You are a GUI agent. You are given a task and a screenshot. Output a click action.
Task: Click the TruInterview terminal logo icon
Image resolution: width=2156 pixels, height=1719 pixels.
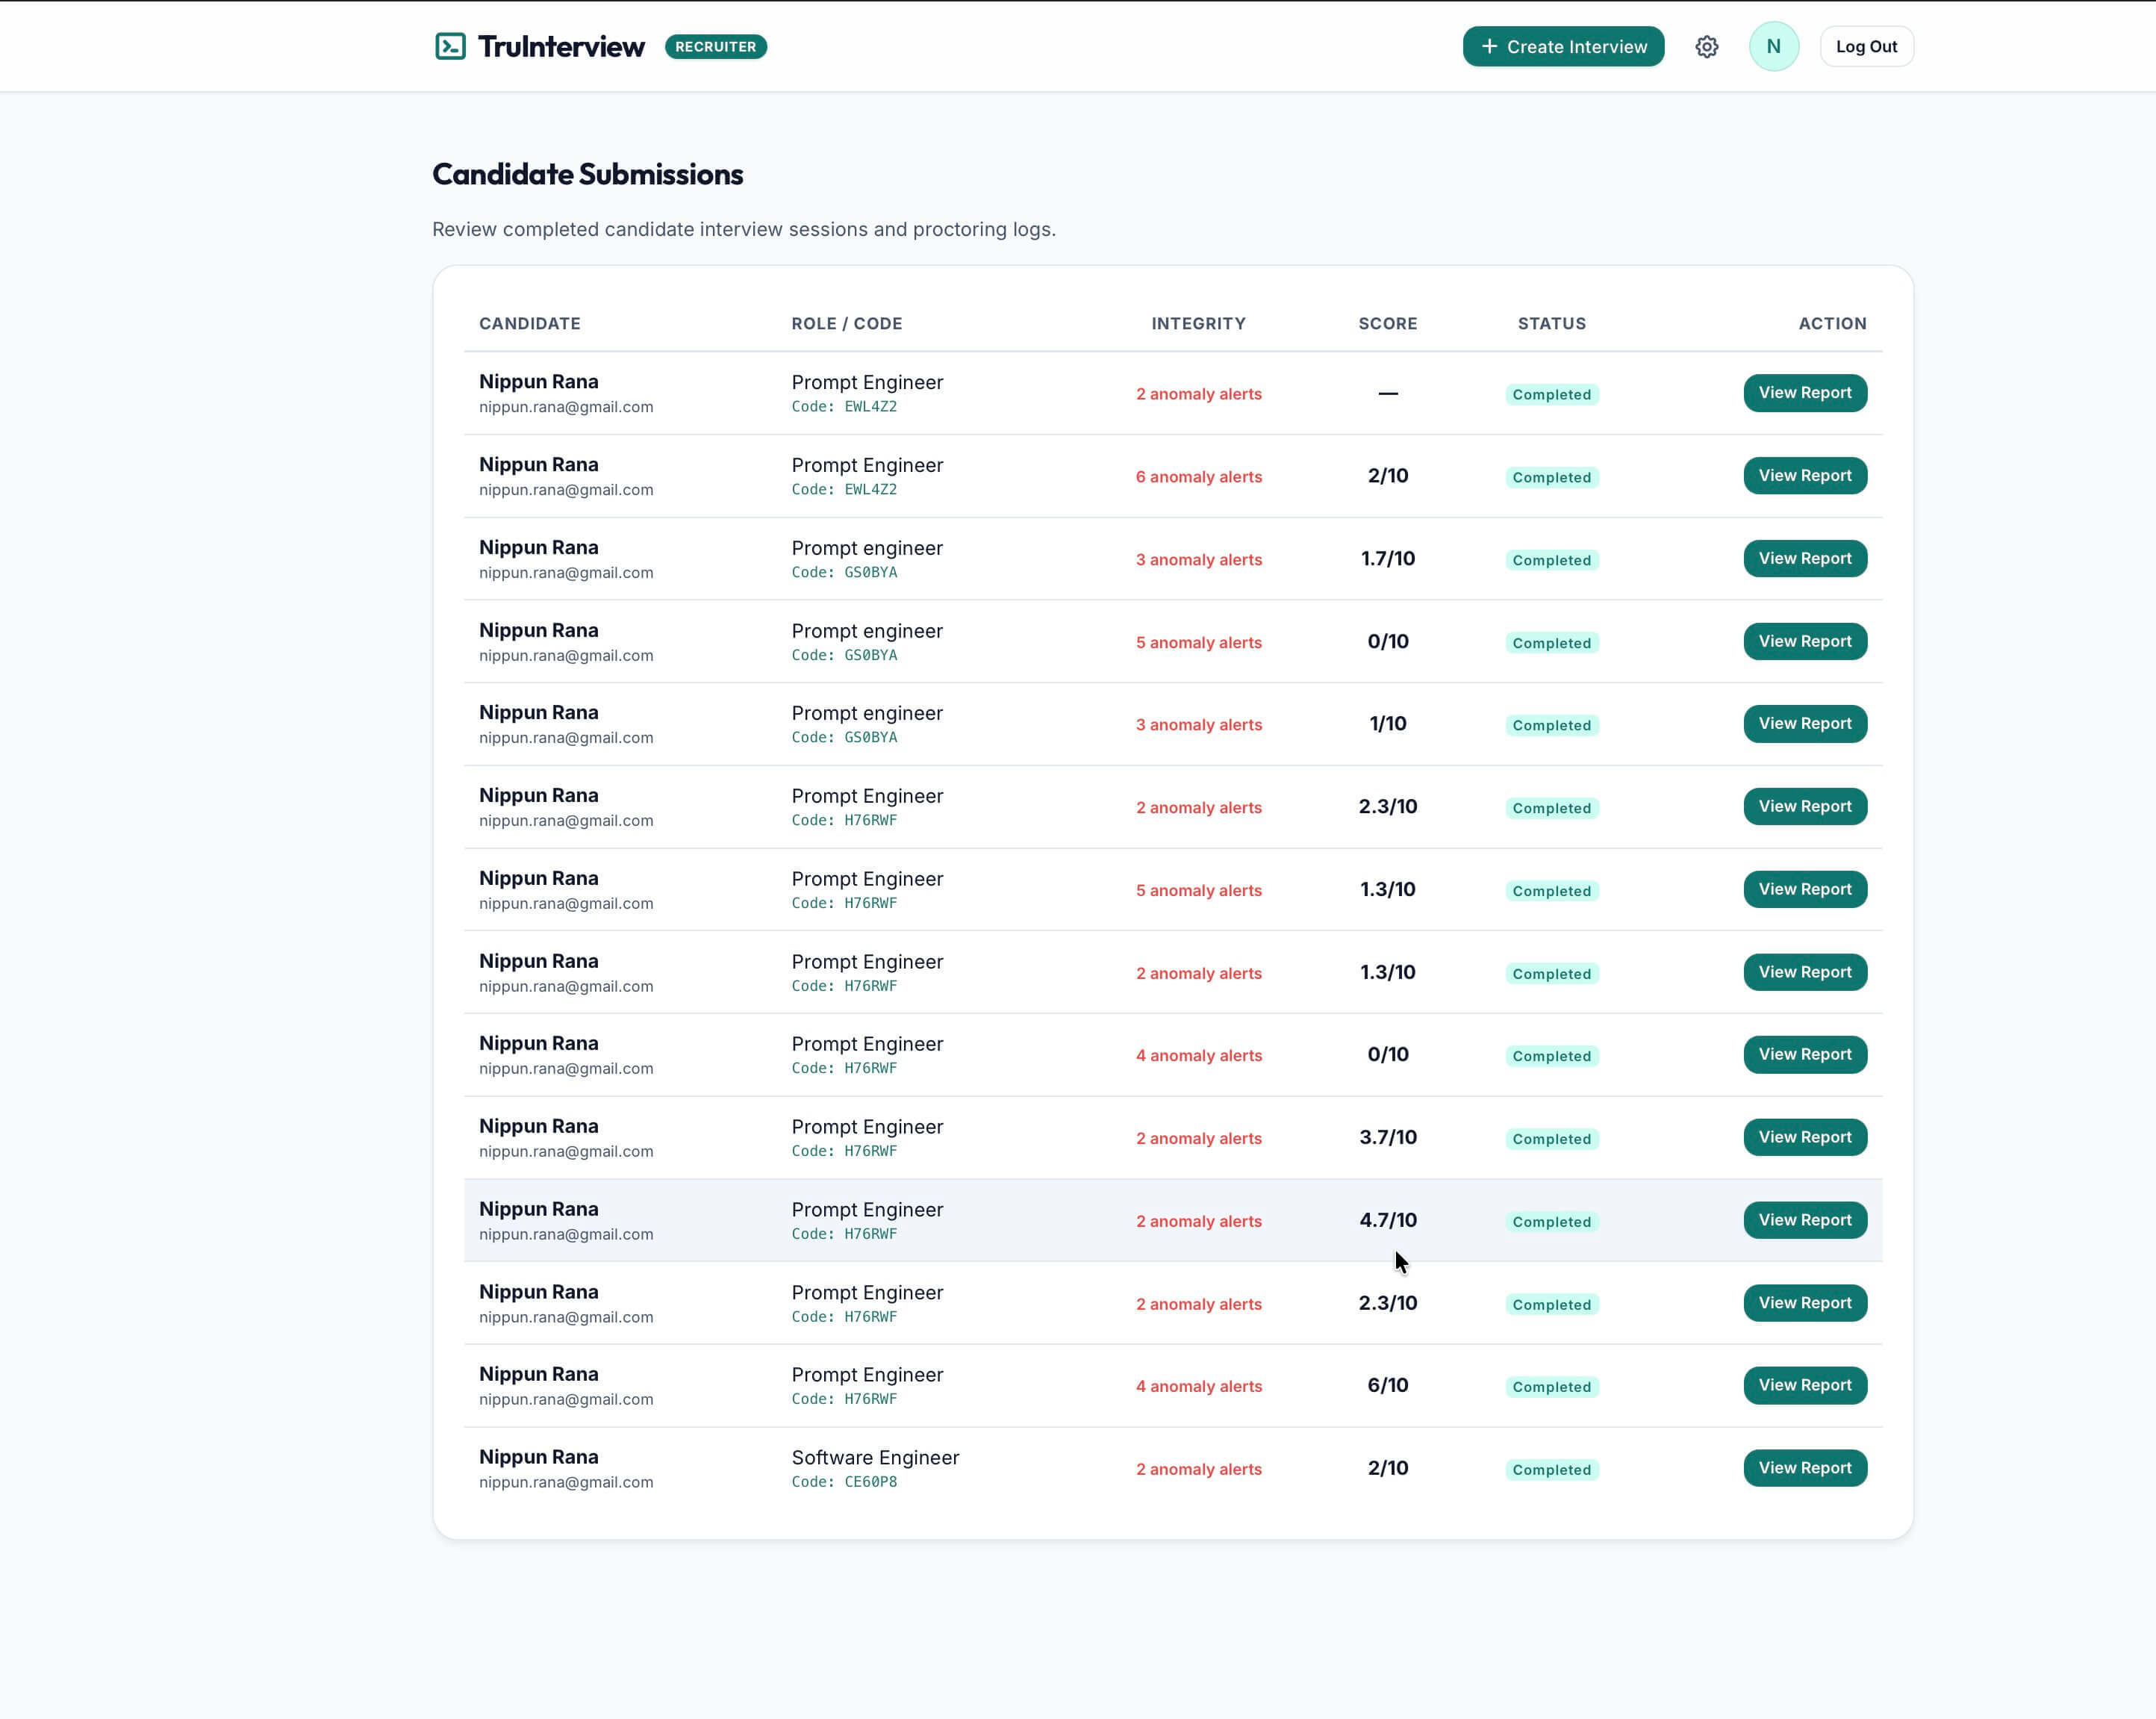point(450,47)
